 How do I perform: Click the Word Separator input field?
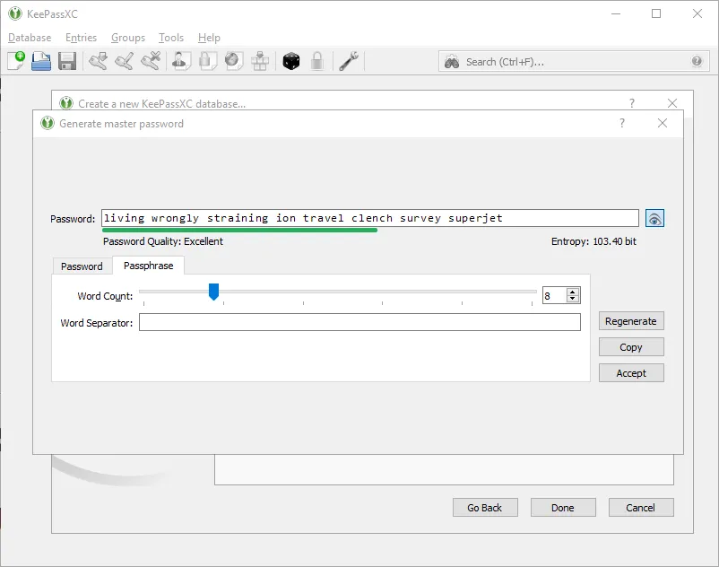tap(359, 322)
